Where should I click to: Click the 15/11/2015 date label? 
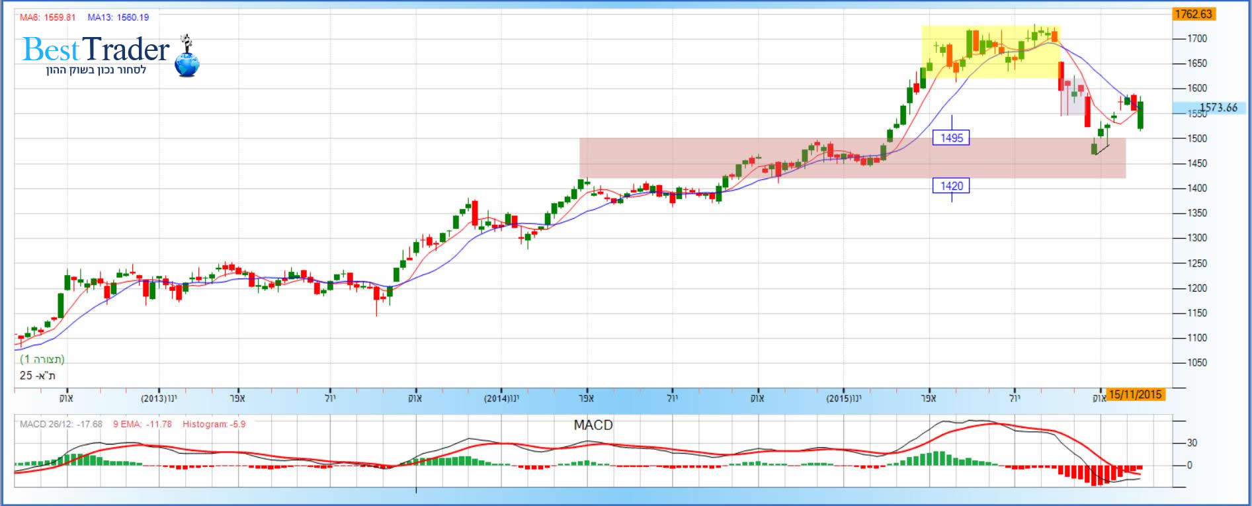coord(1135,394)
